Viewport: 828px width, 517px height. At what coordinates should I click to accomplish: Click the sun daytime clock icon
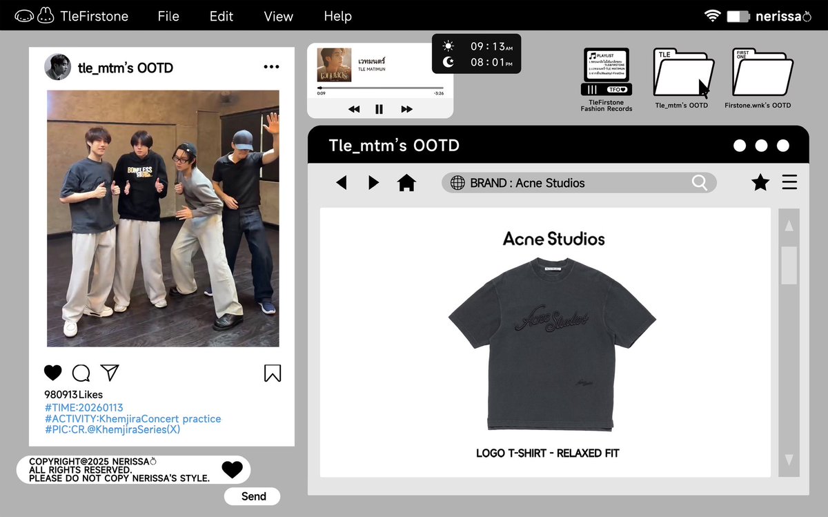[448, 46]
